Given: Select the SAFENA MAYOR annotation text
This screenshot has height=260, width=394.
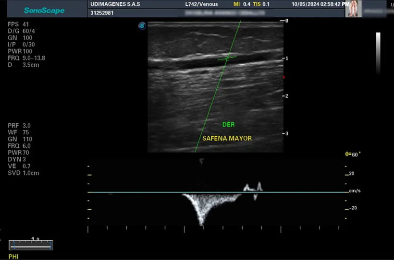Looking at the screenshot, I should click(x=227, y=138).
